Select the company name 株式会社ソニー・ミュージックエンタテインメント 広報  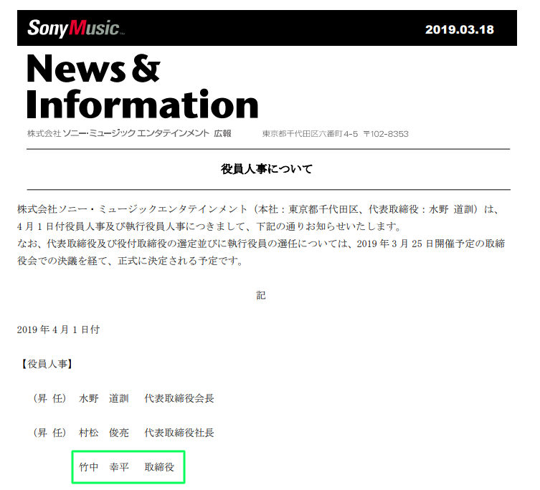point(129,133)
